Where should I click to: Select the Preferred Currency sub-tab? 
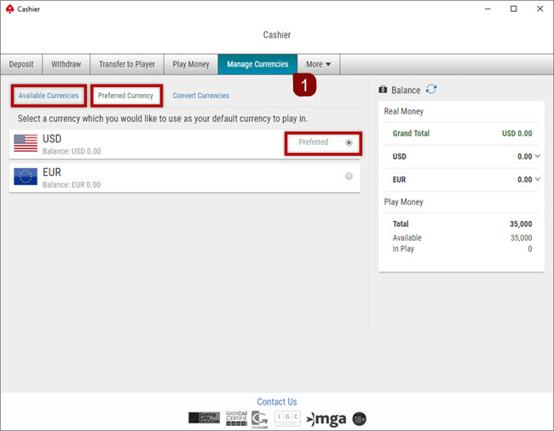[125, 96]
